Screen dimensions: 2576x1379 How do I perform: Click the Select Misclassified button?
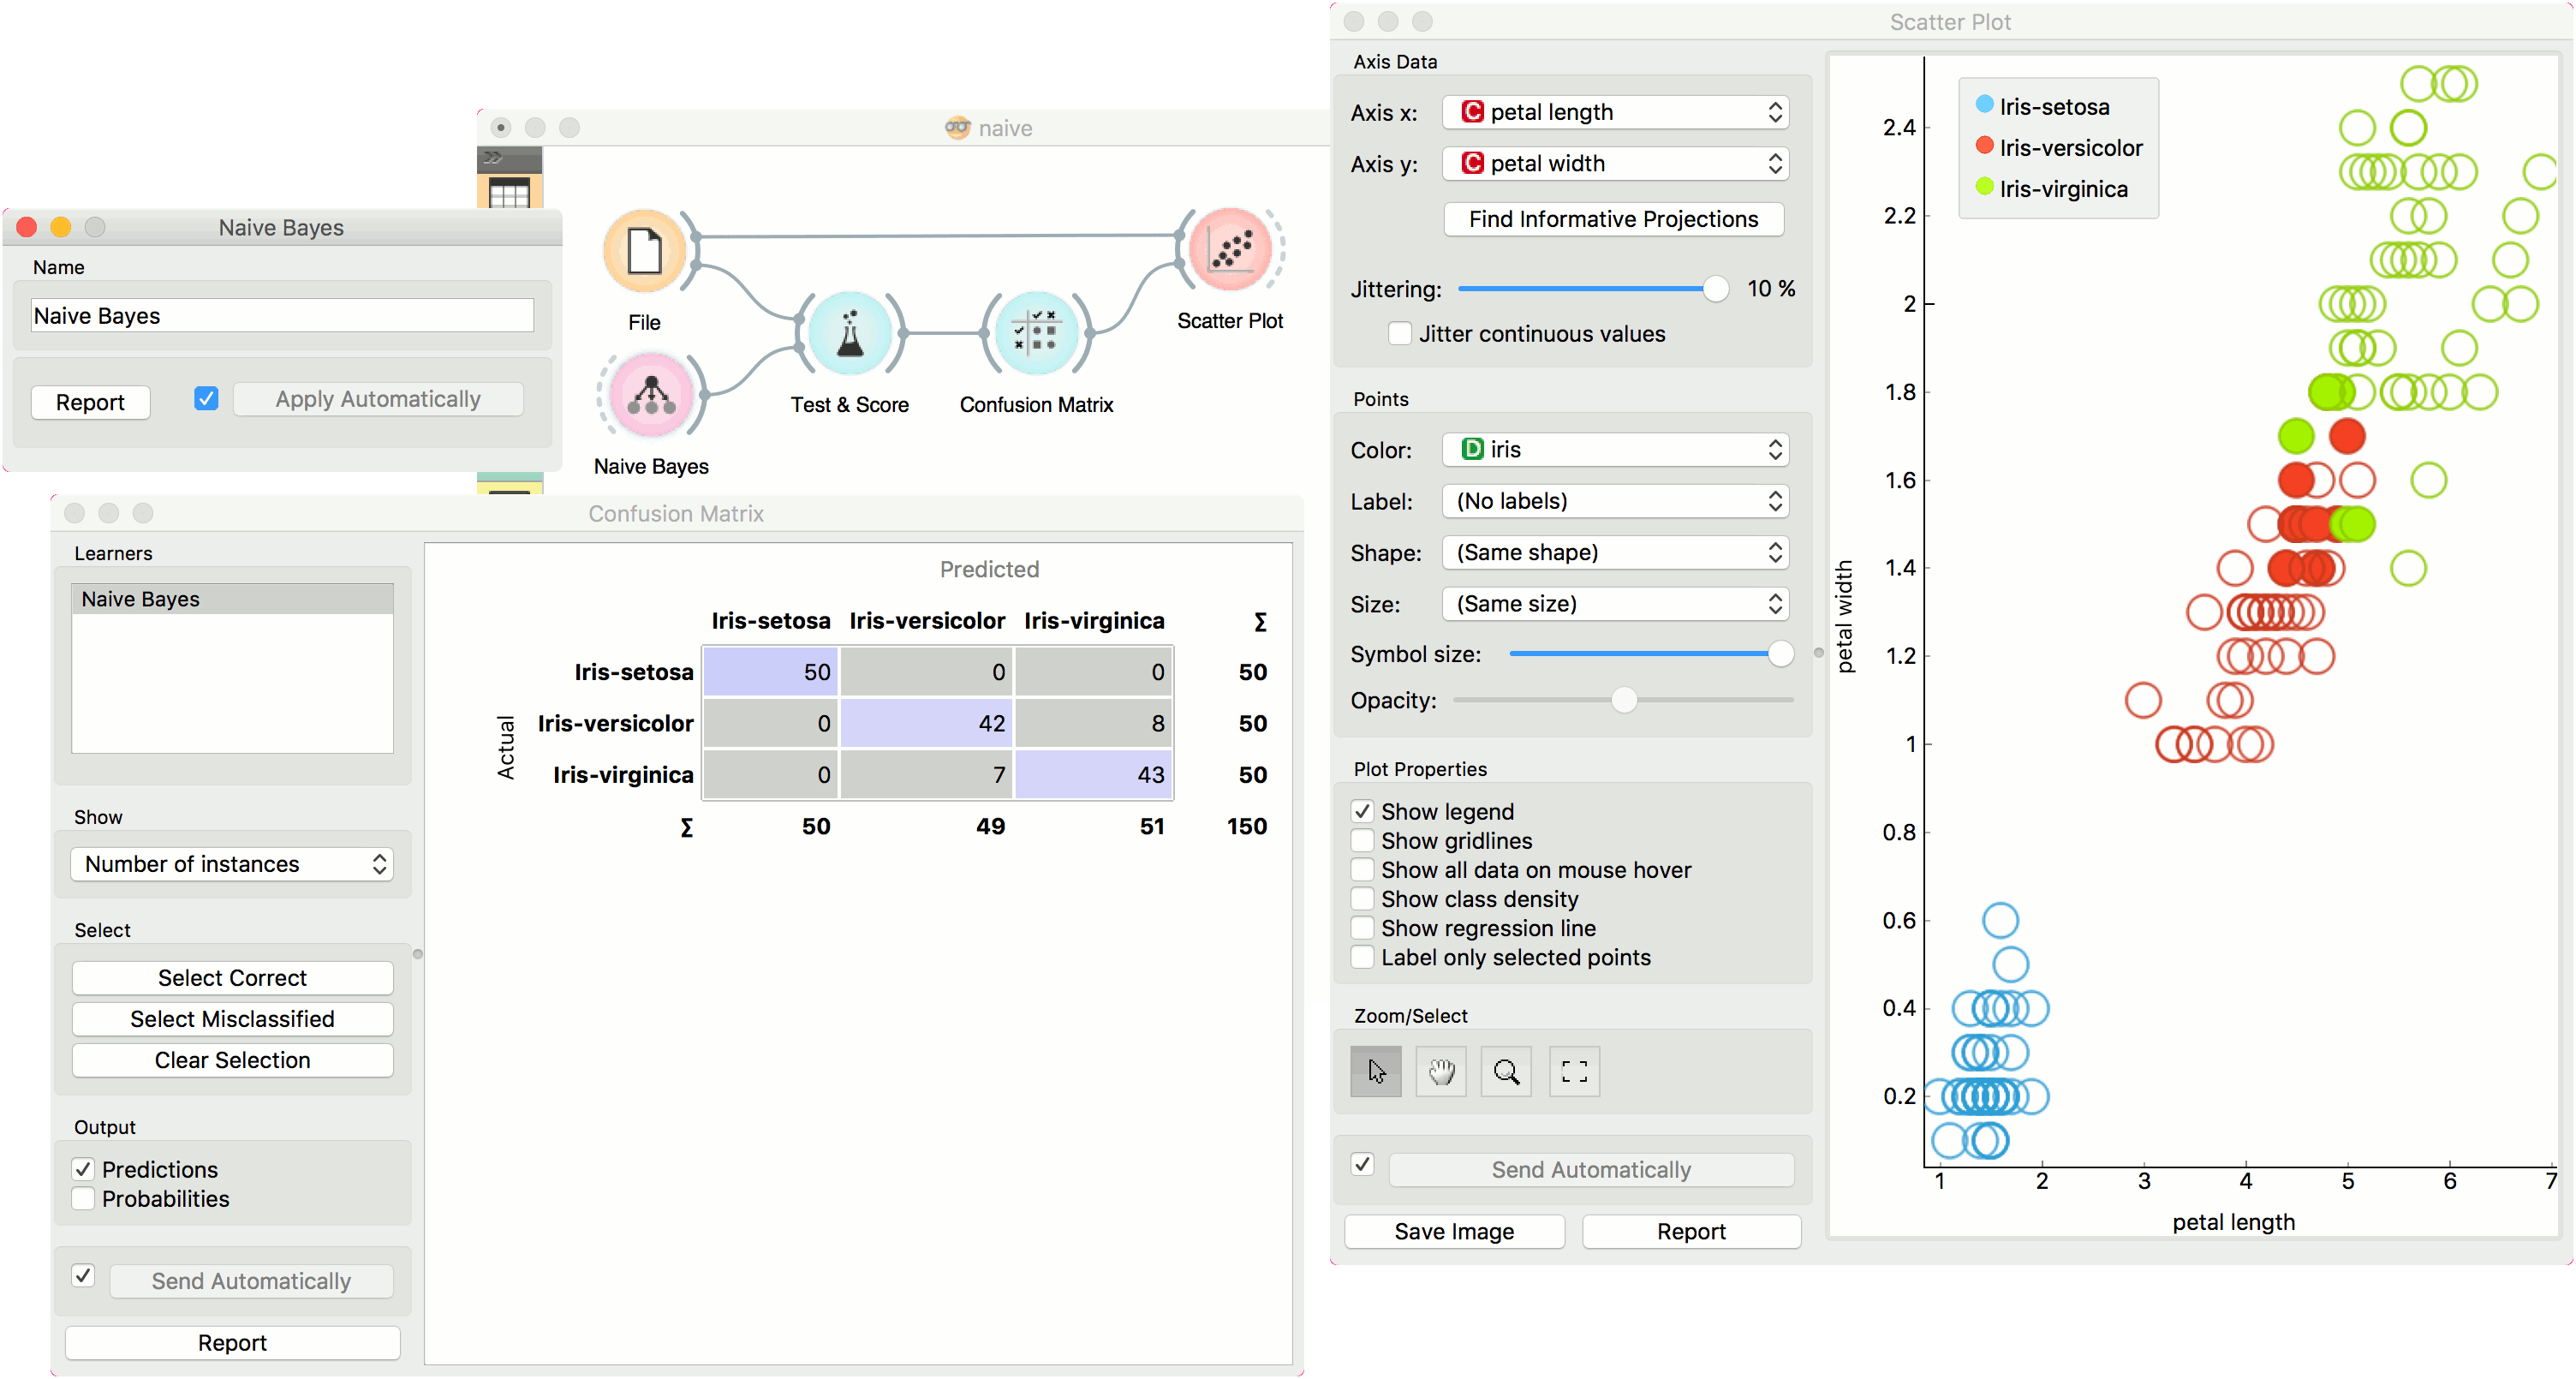coord(232,1019)
